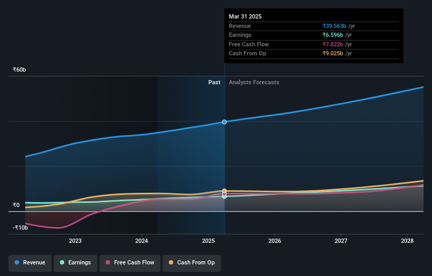Click the Free Cash Flow label in tooltip

[x=249, y=44]
